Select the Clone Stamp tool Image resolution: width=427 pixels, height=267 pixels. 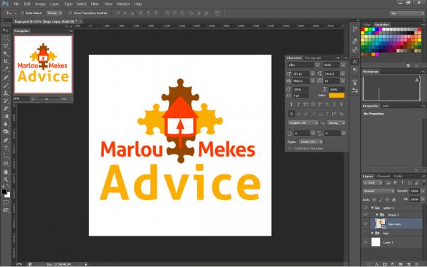tap(6, 93)
